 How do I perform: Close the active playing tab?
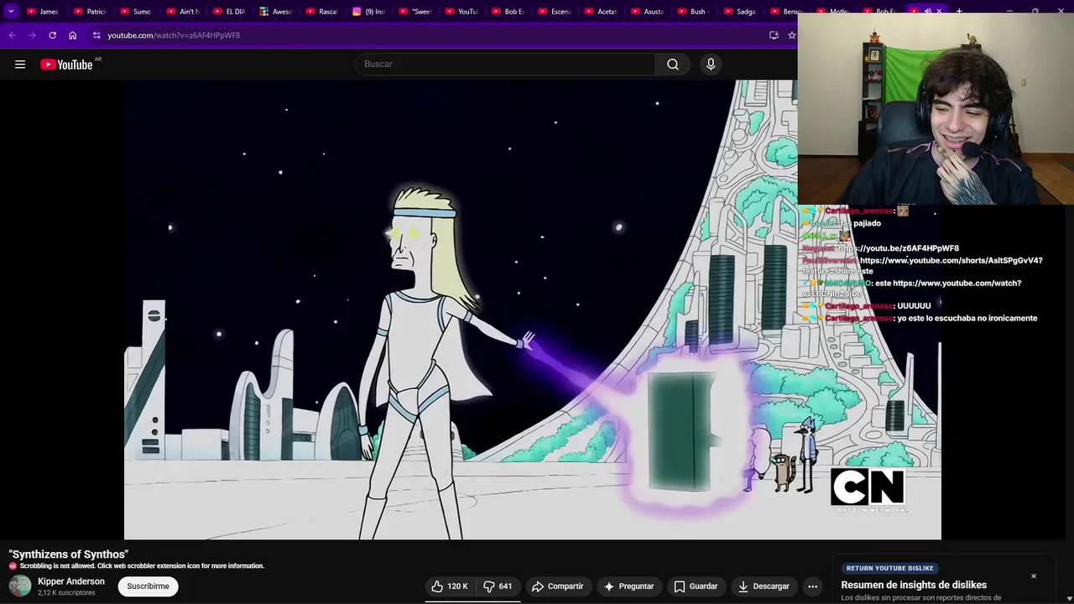939,11
